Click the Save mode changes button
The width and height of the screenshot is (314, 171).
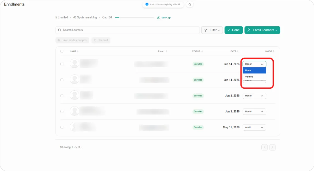point(72,40)
